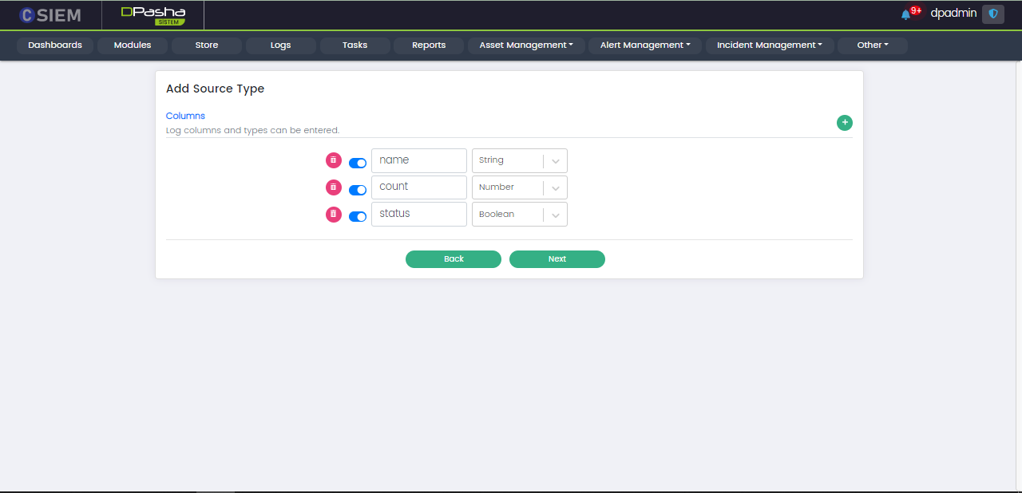Delete the name column row
Viewport: 1022px width, 493px height.
tap(333, 160)
